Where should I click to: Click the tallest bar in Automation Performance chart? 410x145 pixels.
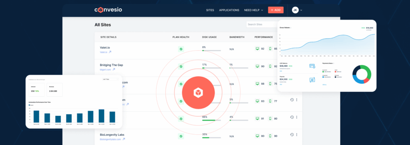pyautogui.click(x=101, y=116)
